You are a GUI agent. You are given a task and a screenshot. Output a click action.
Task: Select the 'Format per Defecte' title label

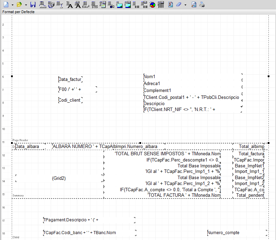click(19, 12)
